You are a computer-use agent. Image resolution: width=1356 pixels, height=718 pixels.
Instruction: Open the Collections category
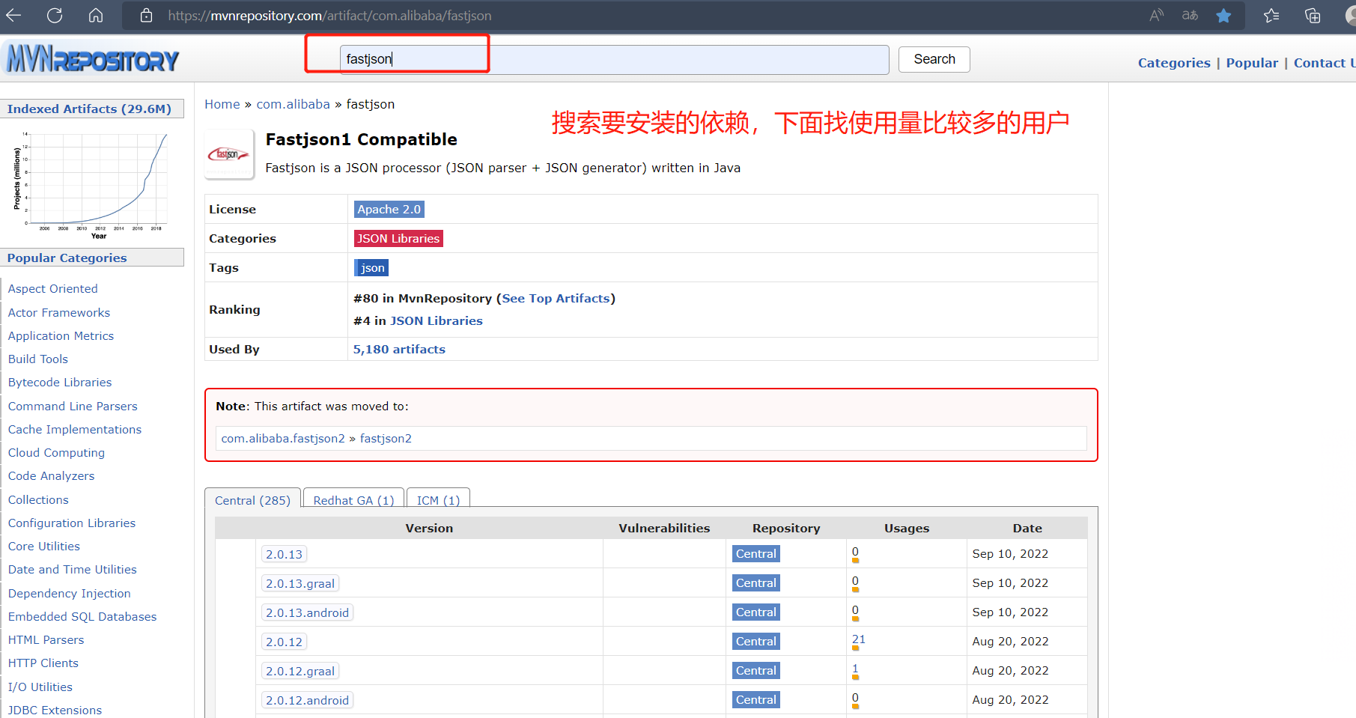tap(38, 499)
